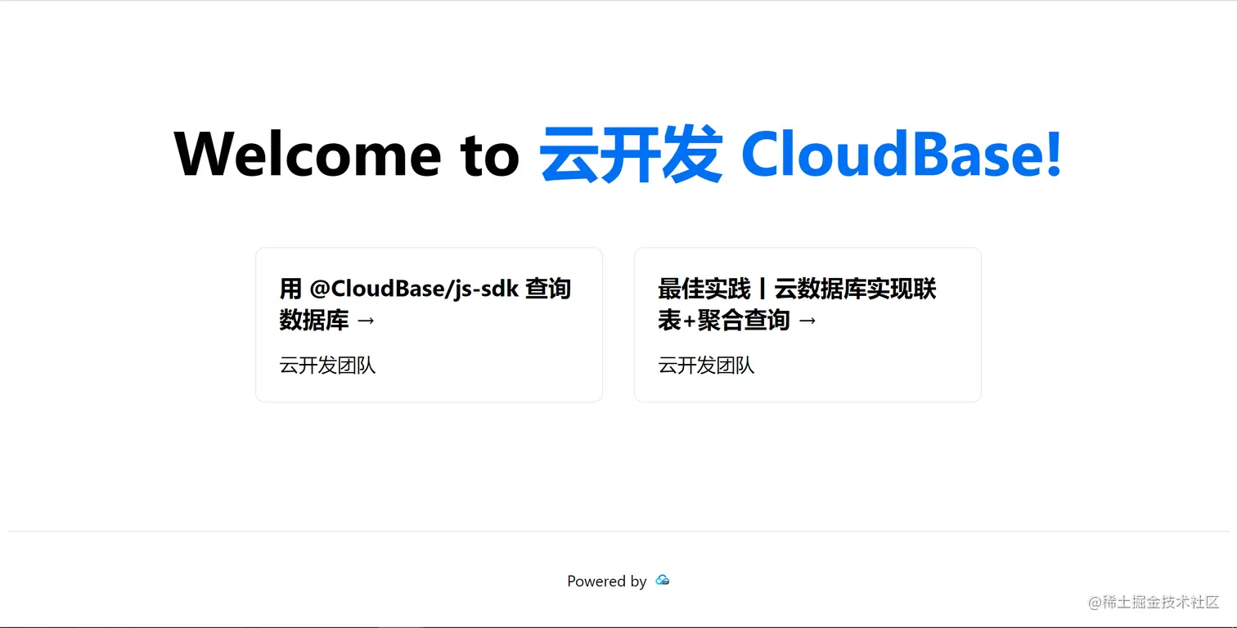Click the Welcome to heading text

pos(347,155)
